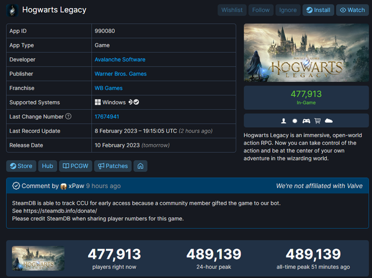This screenshot has width=372, height=278.
Task: Click the Watch button with eye icon
Action: coord(352,10)
